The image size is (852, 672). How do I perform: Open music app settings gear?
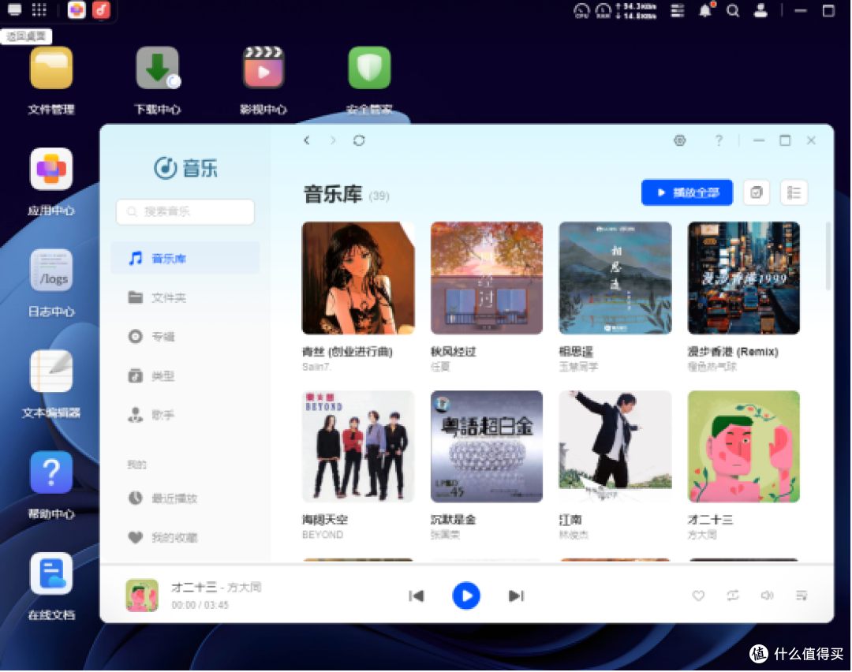coord(680,140)
